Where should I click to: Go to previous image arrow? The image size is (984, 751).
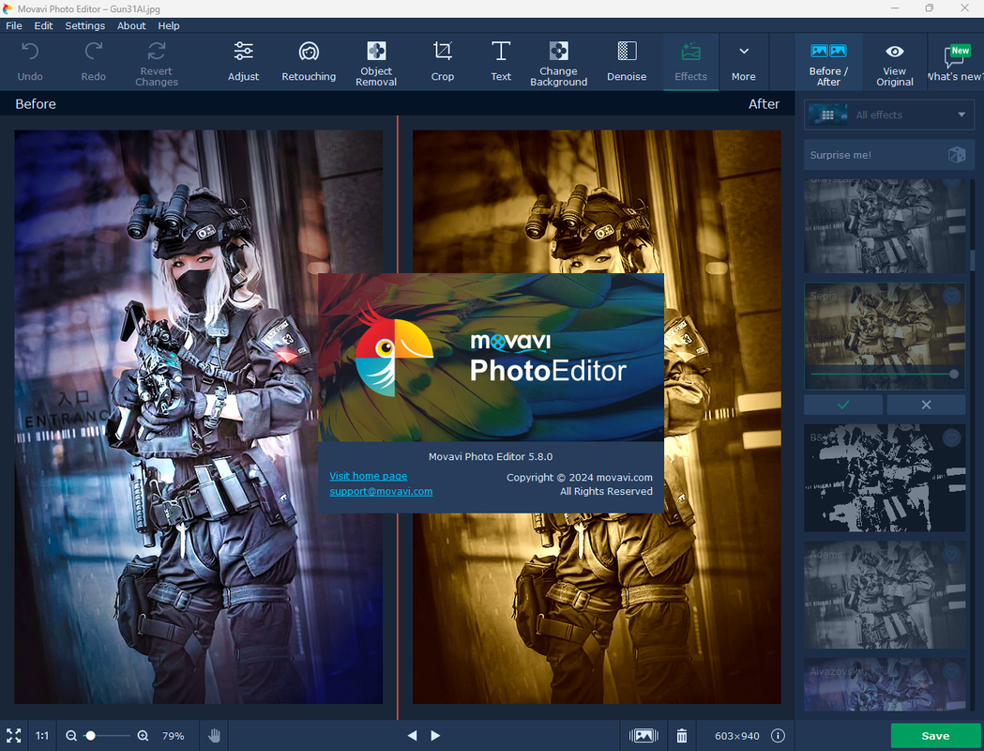(412, 735)
